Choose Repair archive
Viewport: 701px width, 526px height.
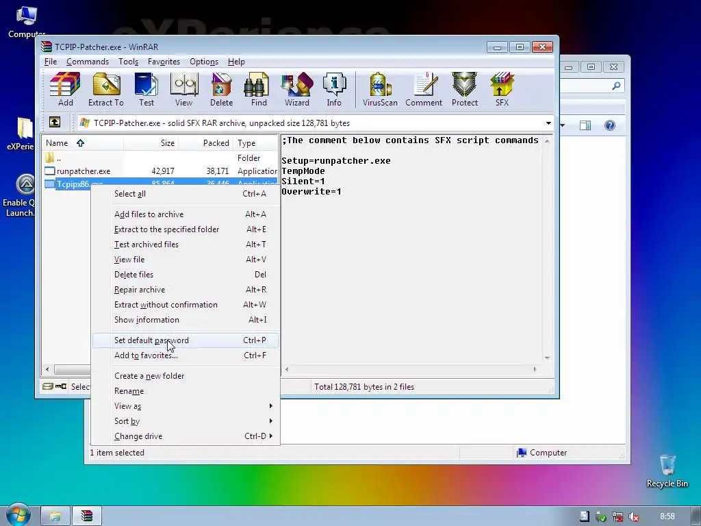click(x=186, y=290)
